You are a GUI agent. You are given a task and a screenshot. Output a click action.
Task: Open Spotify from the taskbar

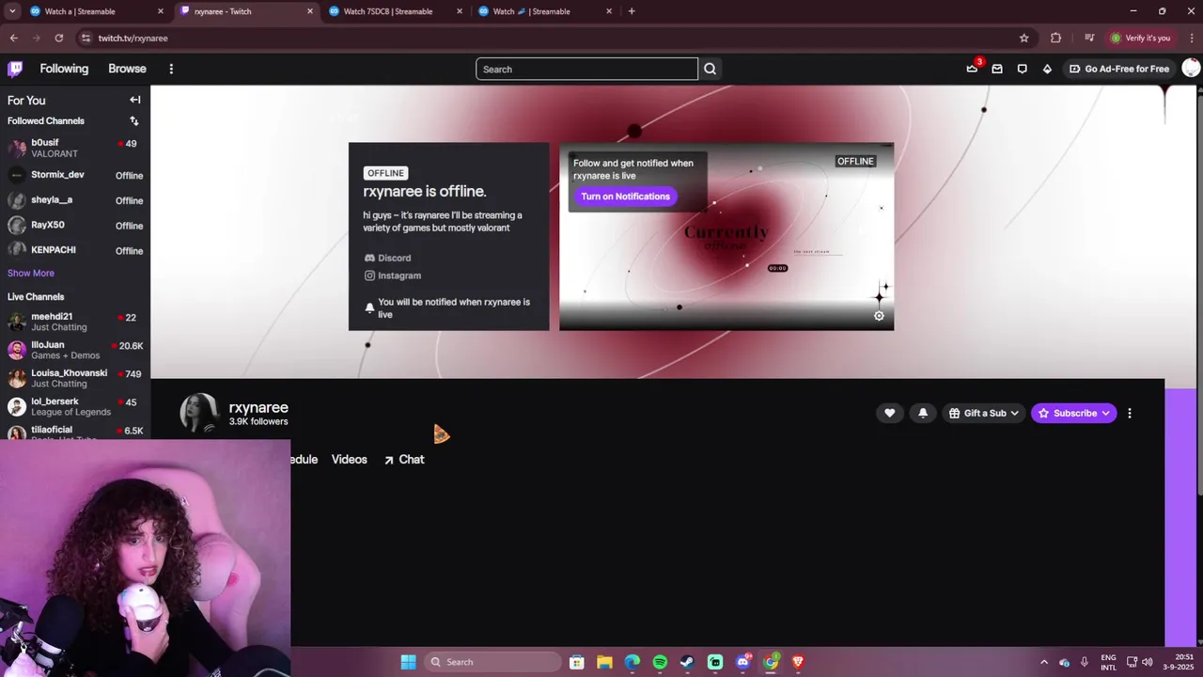pos(660,662)
